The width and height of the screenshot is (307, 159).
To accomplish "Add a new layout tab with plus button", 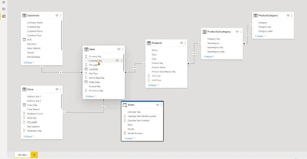I will point(34,155).
